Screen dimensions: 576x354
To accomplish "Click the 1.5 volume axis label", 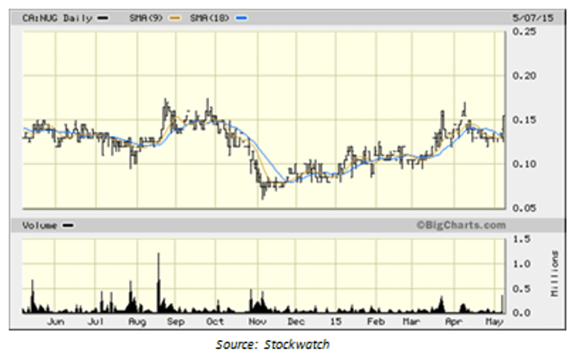I will pos(521,239).
